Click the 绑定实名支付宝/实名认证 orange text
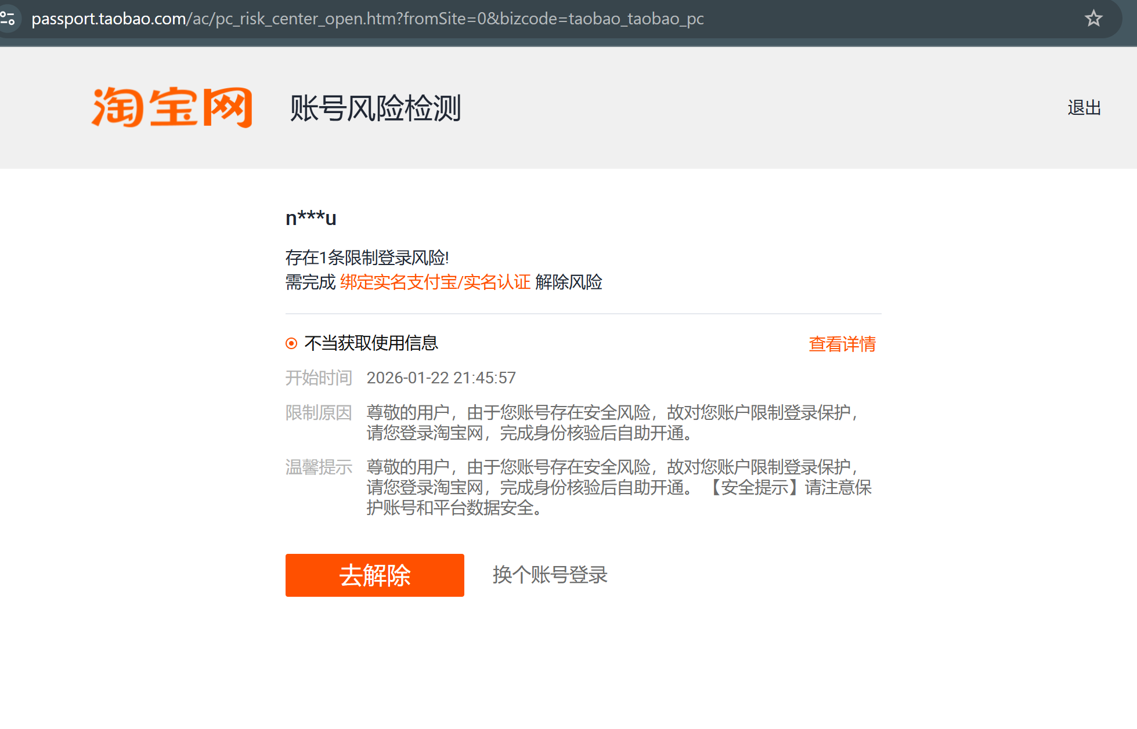 [x=435, y=282]
